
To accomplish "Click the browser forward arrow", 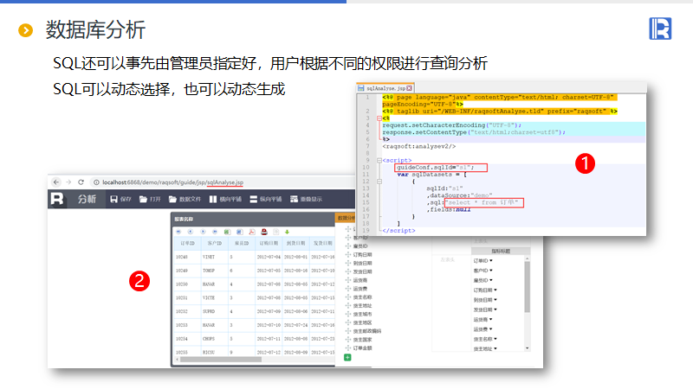I will pos(68,182).
